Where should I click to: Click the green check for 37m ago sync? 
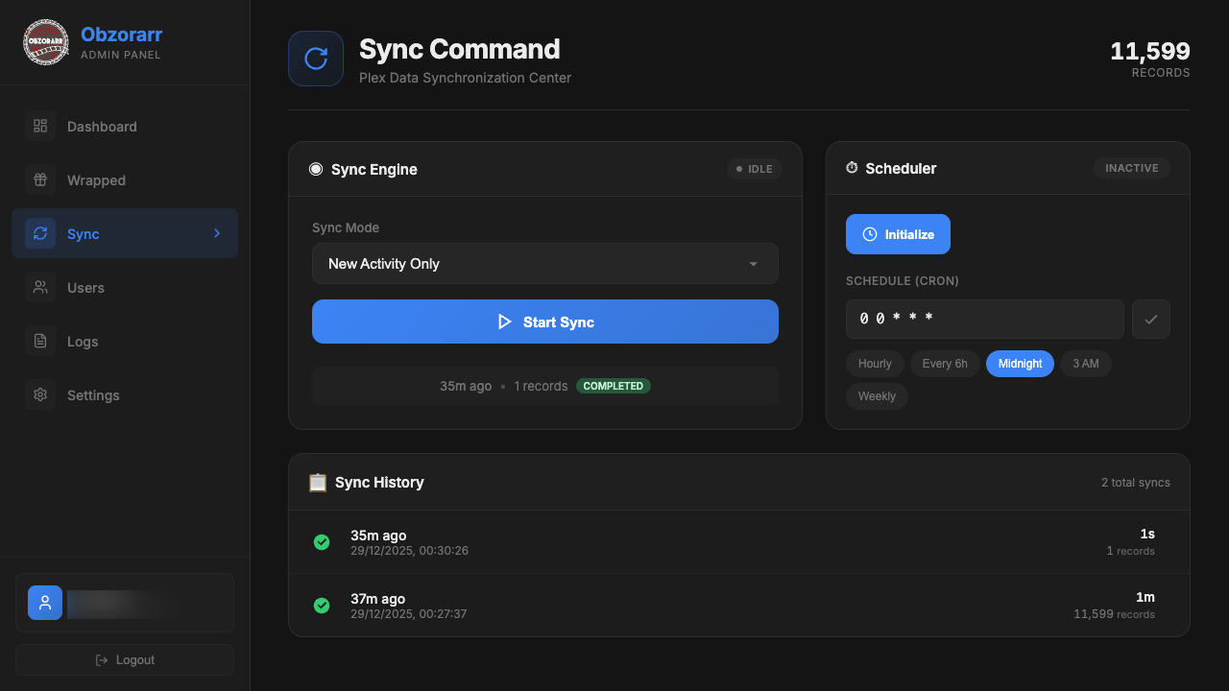(x=322, y=606)
